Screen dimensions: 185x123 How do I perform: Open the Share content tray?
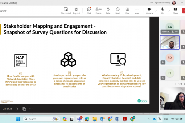pos(175,10)
